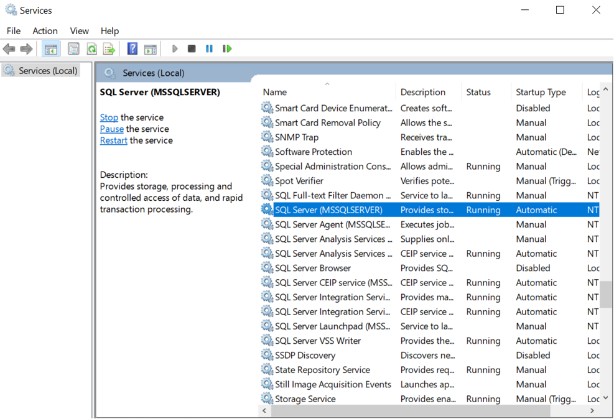Sort by the Description column header
This screenshot has width=614, height=419.
429,93
